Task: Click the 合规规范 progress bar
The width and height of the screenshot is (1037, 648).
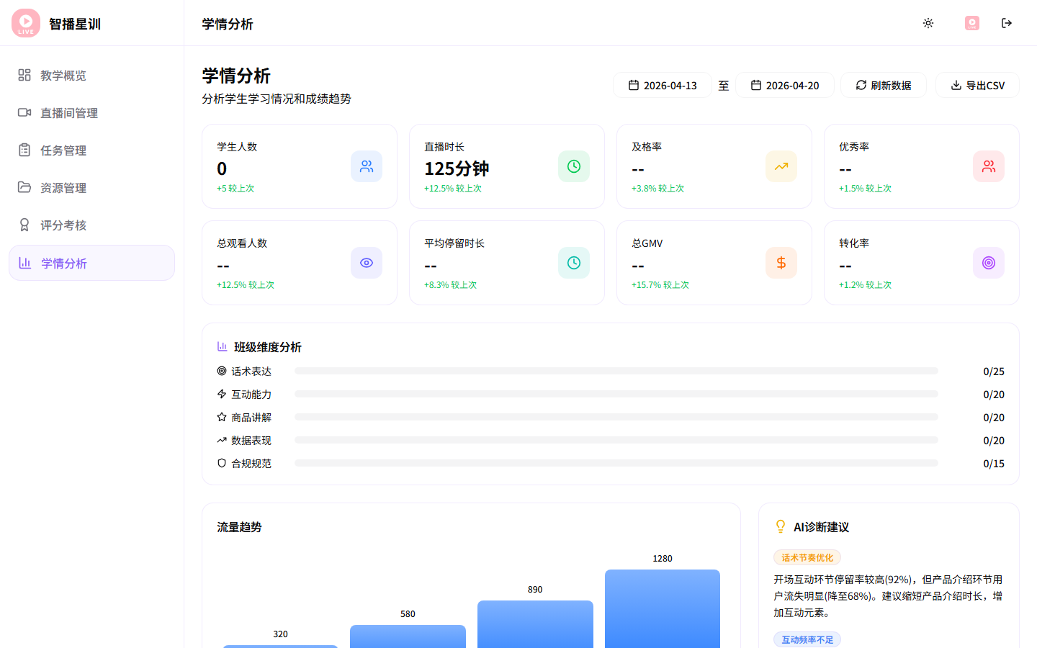Action: [616, 463]
